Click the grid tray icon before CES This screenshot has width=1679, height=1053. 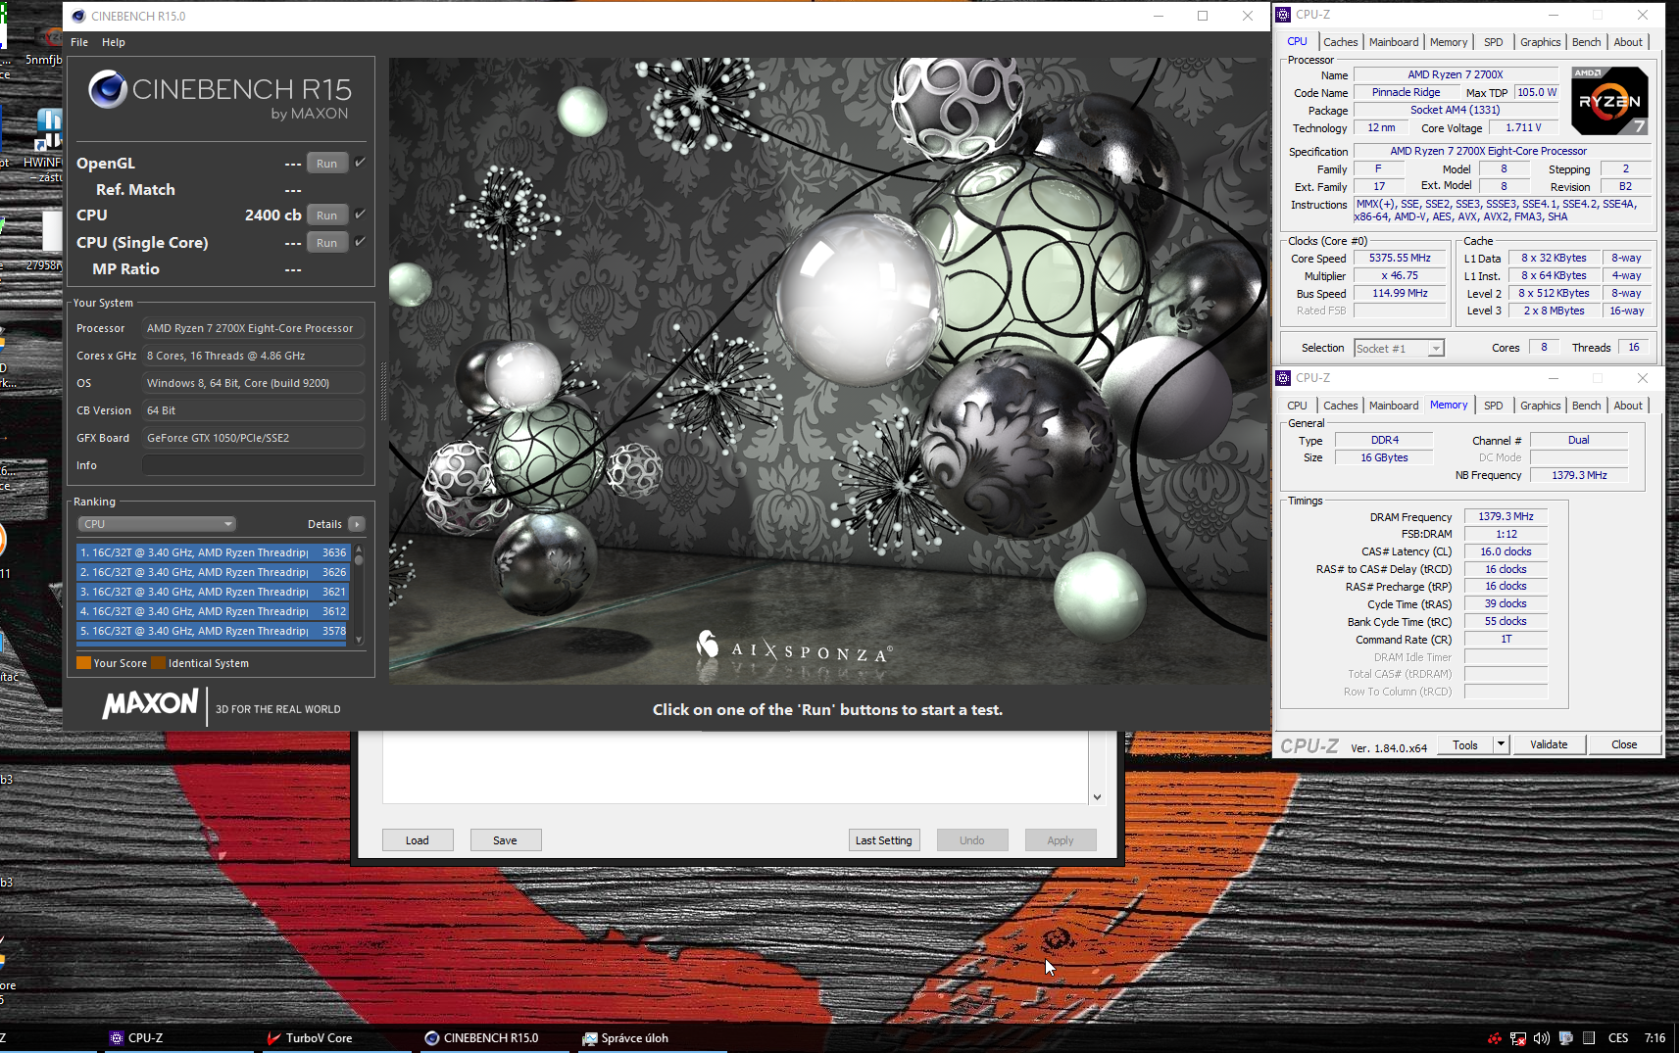pyautogui.click(x=1589, y=1038)
